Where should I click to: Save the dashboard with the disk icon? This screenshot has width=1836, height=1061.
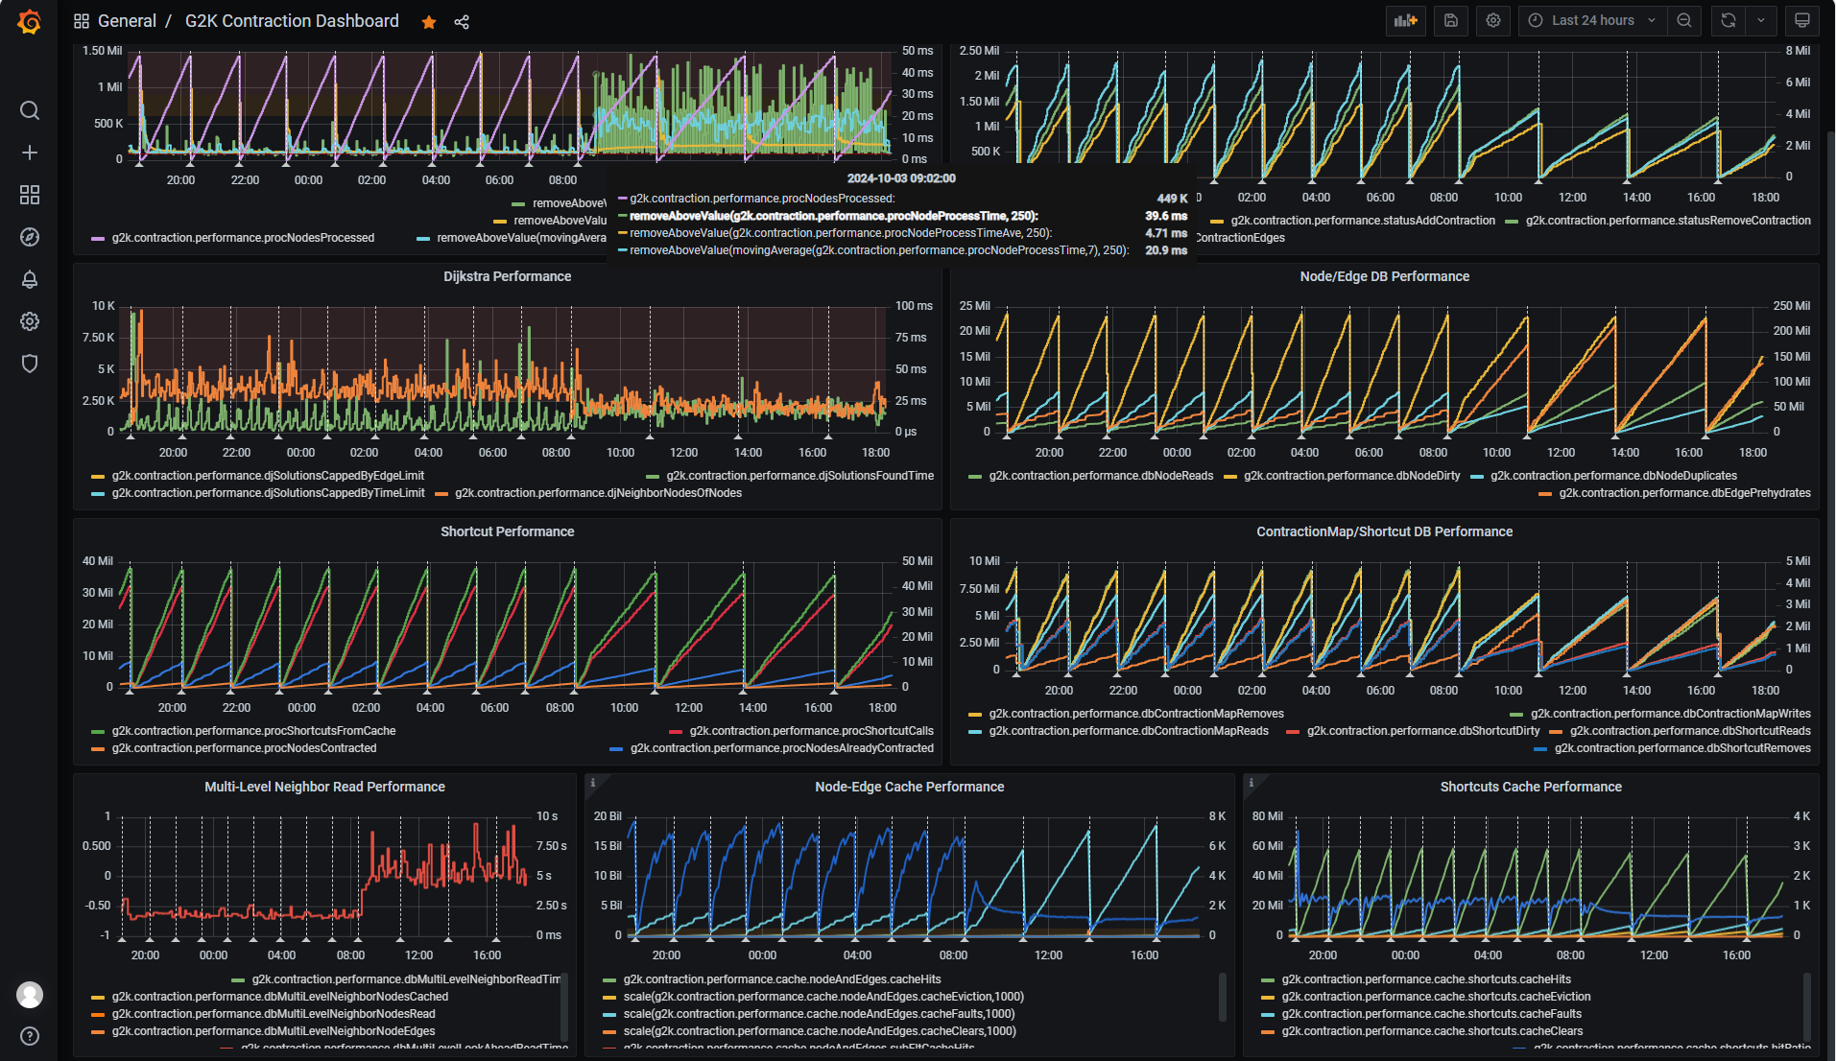(x=1451, y=20)
